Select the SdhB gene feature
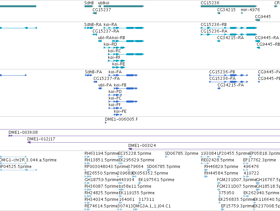 coord(89,6)
